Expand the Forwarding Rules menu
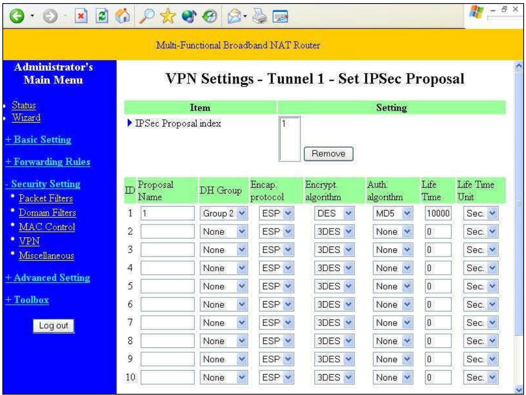This screenshot has height=395, width=526. [x=47, y=162]
